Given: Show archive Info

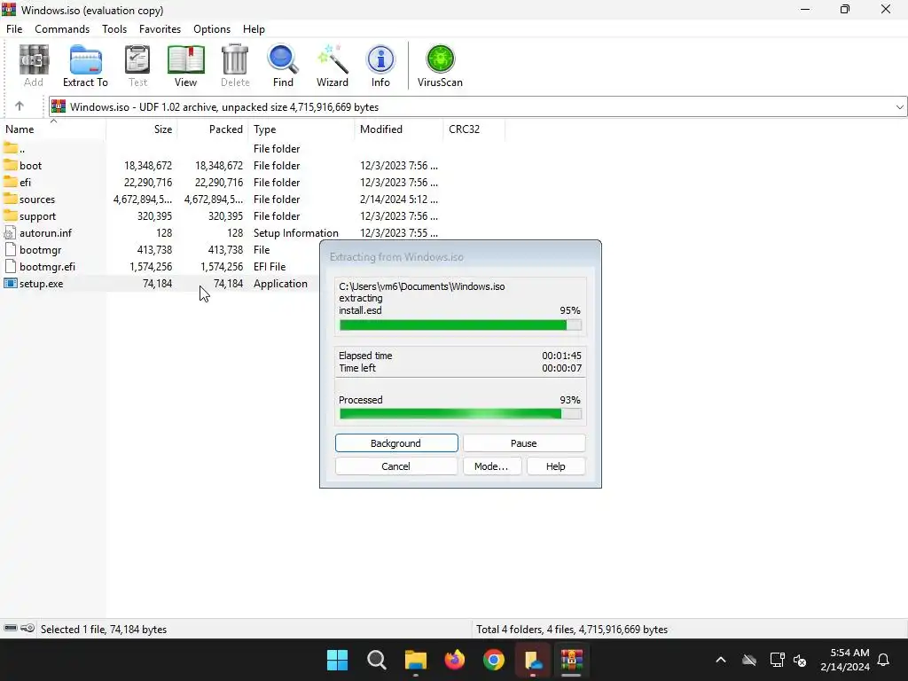Looking at the screenshot, I should [380, 66].
